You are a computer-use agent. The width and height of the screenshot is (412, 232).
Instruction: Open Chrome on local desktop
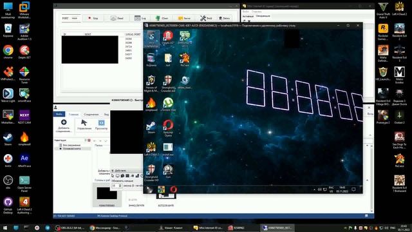click(8, 52)
